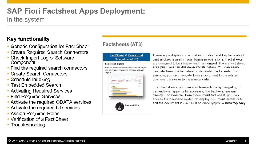The image size is (256, 144).
Task: Click the Search and Explore label
Action: point(114,64)
